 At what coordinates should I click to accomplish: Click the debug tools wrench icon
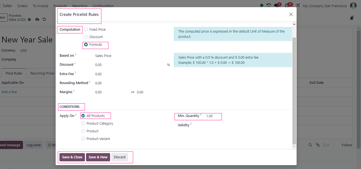pos(298,5)
